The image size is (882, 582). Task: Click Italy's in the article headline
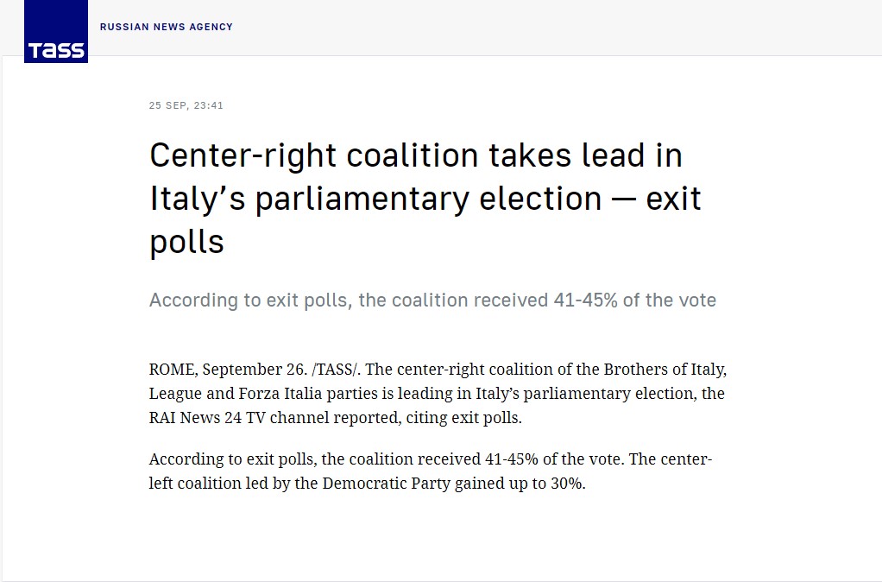(198, 199)
